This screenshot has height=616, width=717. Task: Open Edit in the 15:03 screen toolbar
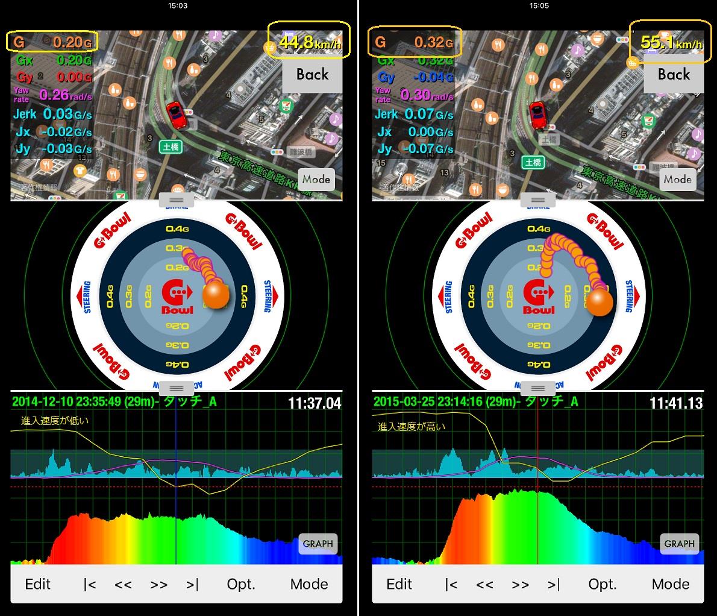point(37,584)
